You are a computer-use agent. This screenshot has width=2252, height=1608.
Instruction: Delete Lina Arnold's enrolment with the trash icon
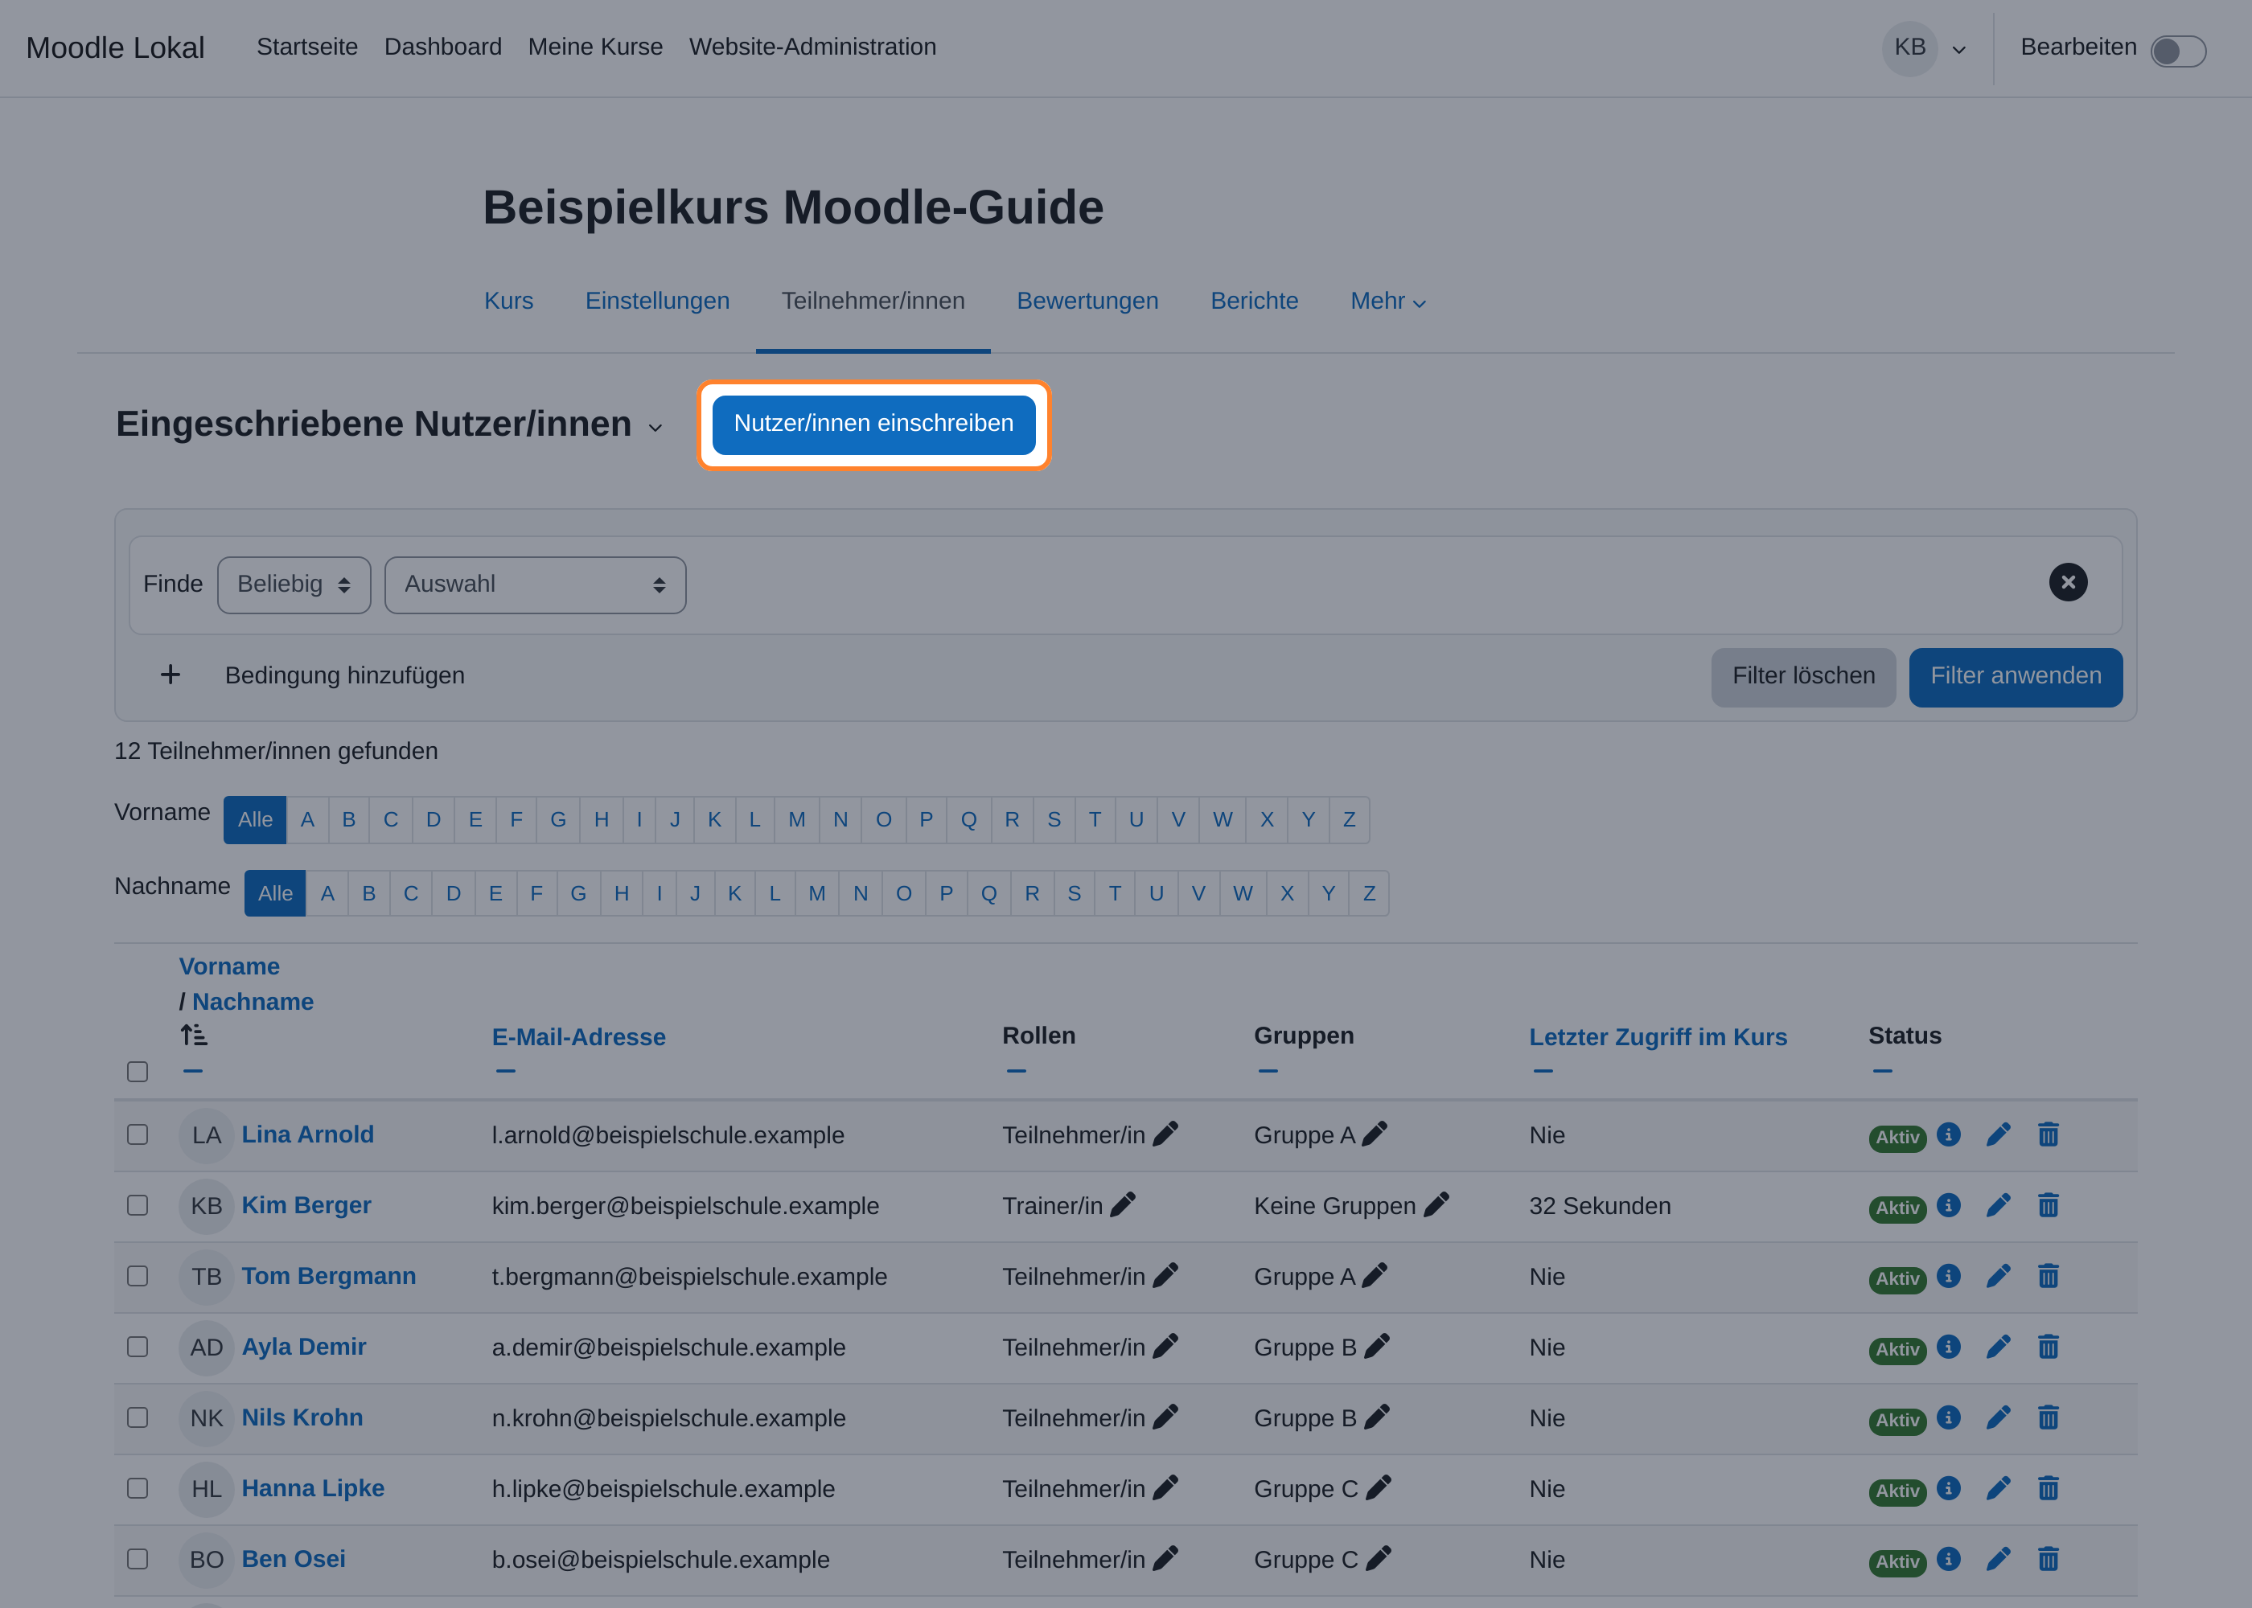(2048, 1134)
